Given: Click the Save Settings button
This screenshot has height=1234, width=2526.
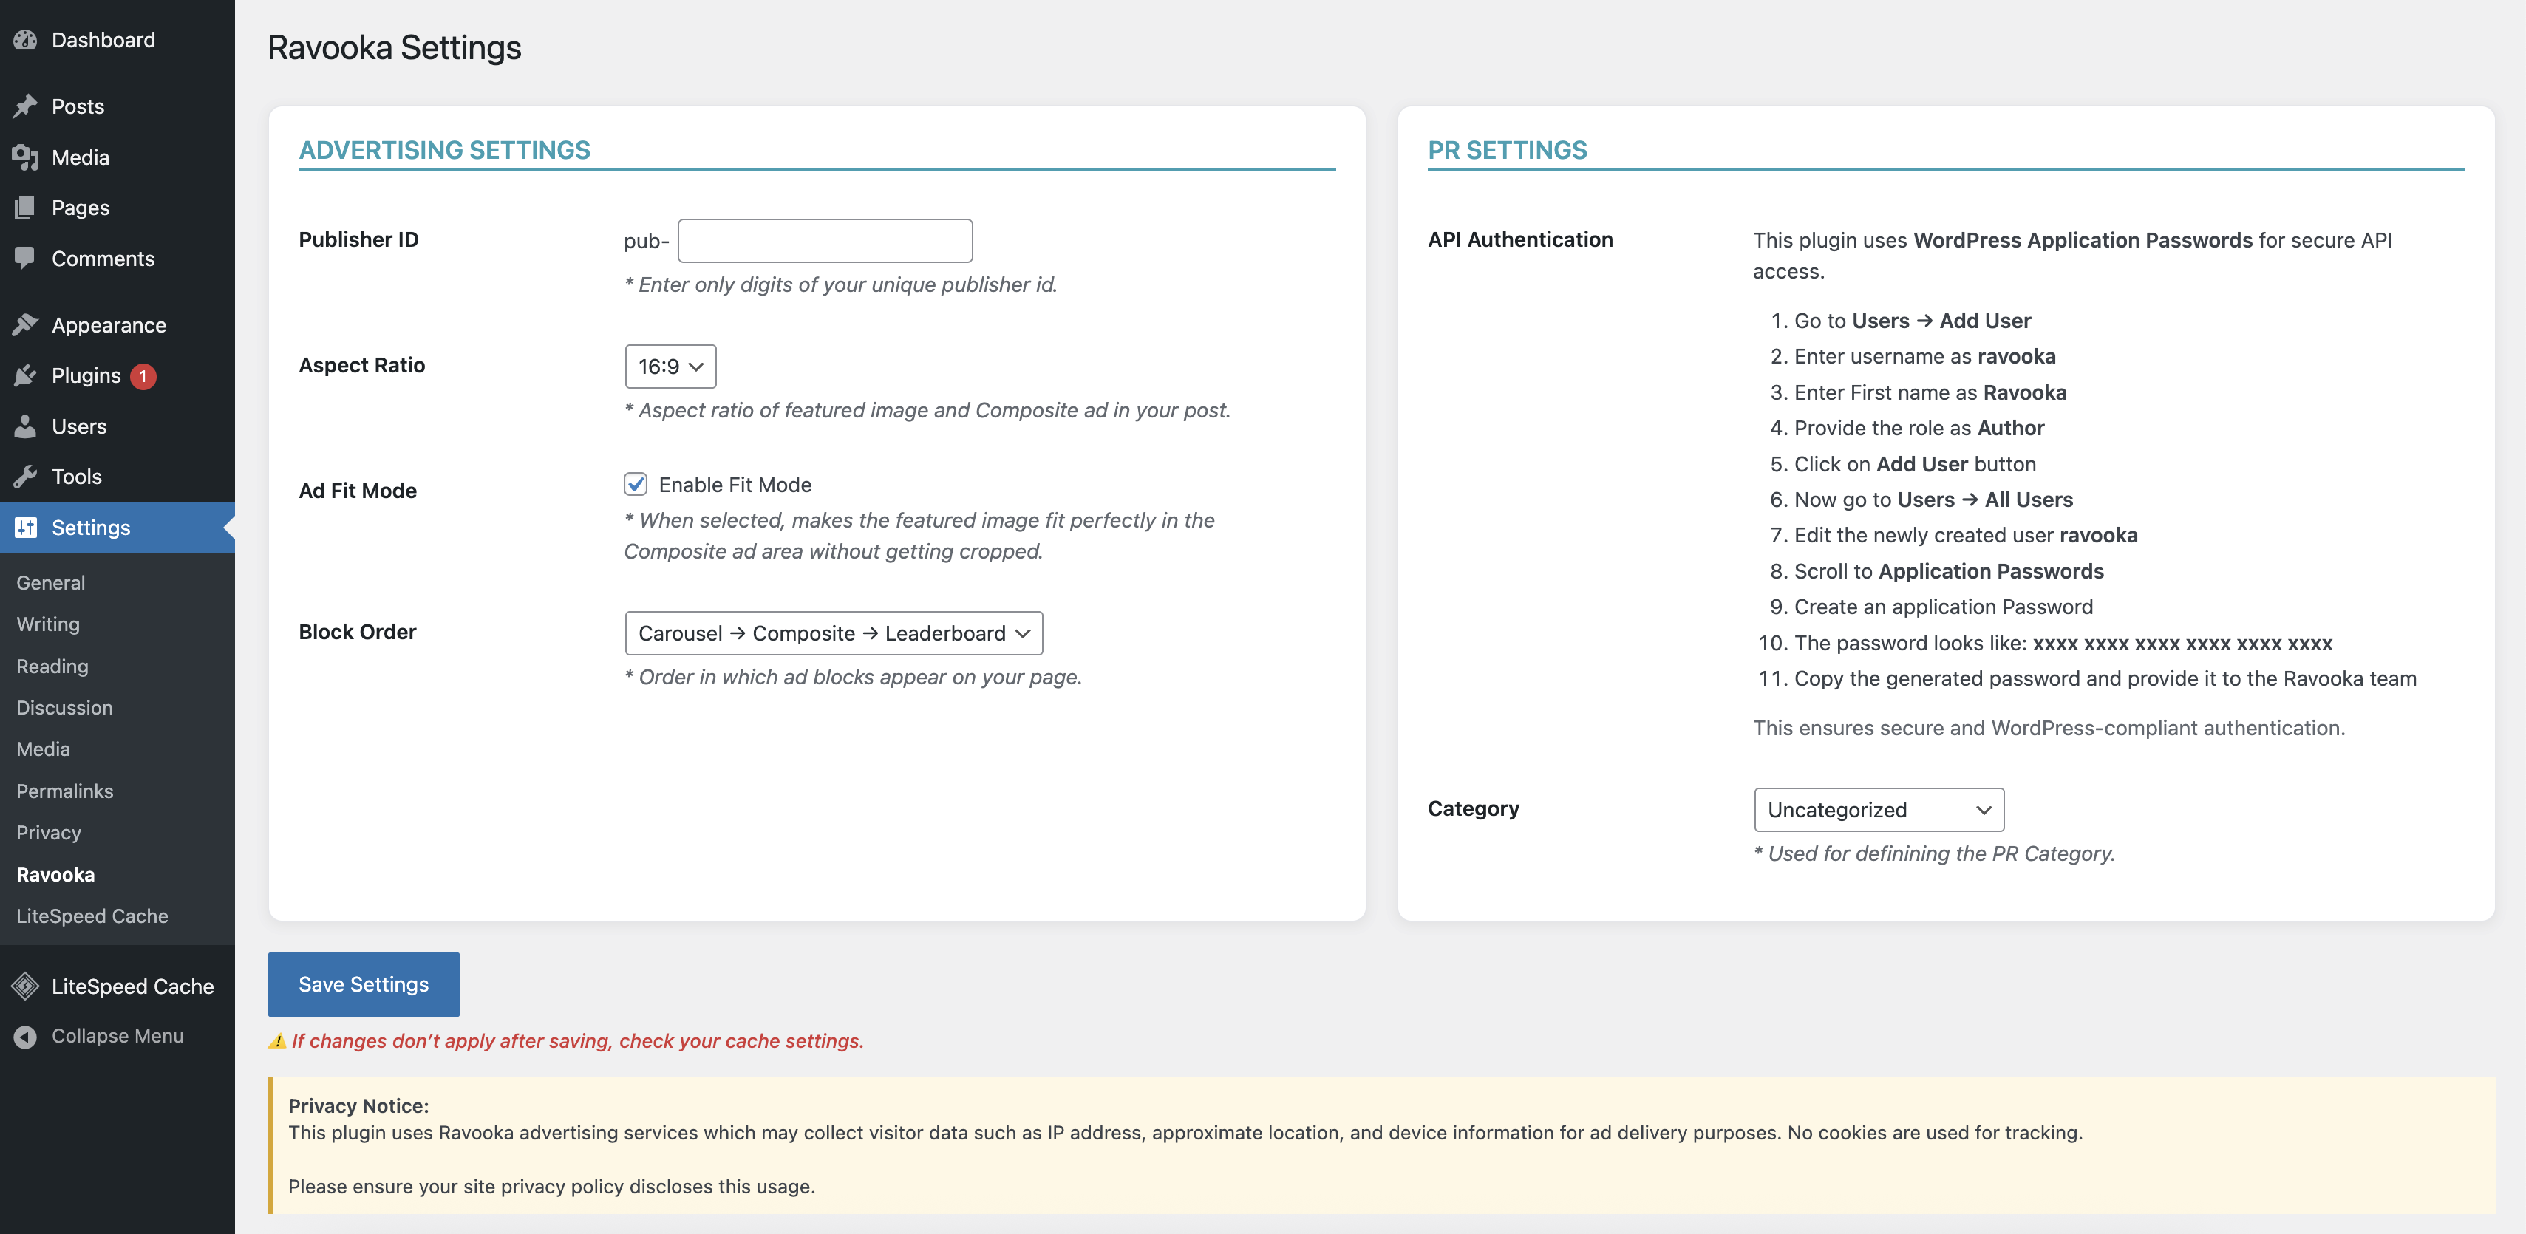Looking at the screenshot, I should point(364,984).
